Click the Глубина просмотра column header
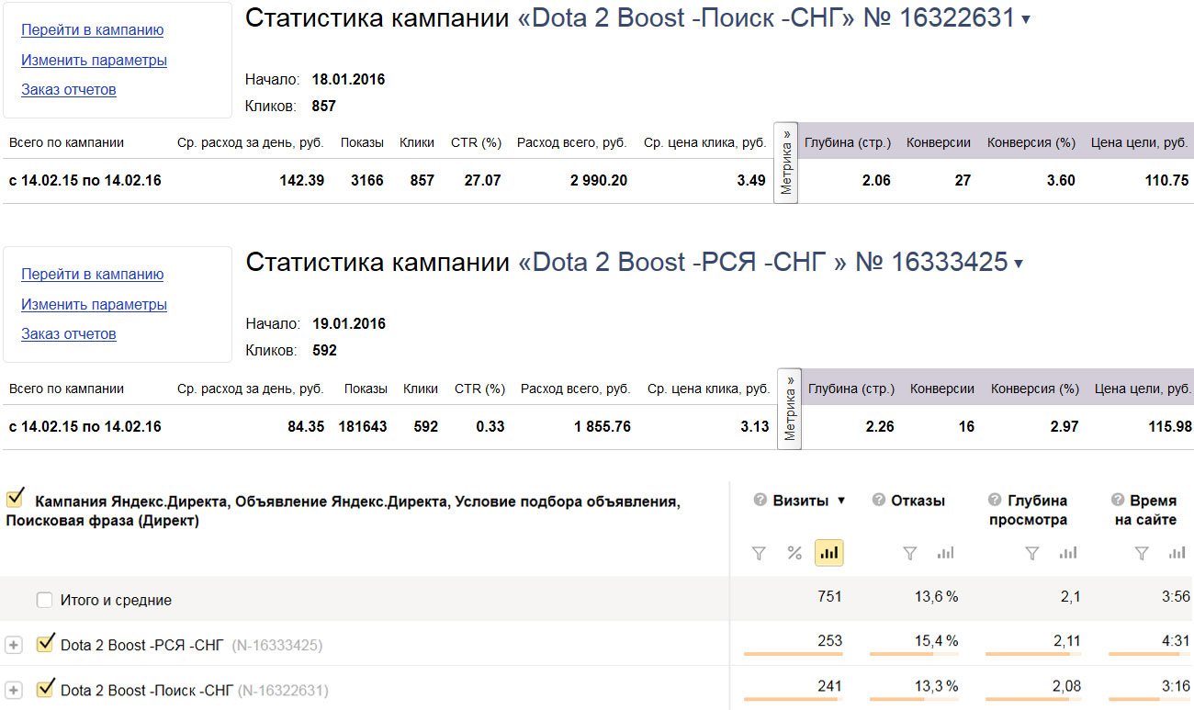This screenshot has width=1194, height=710. [x=1028, y=511]
